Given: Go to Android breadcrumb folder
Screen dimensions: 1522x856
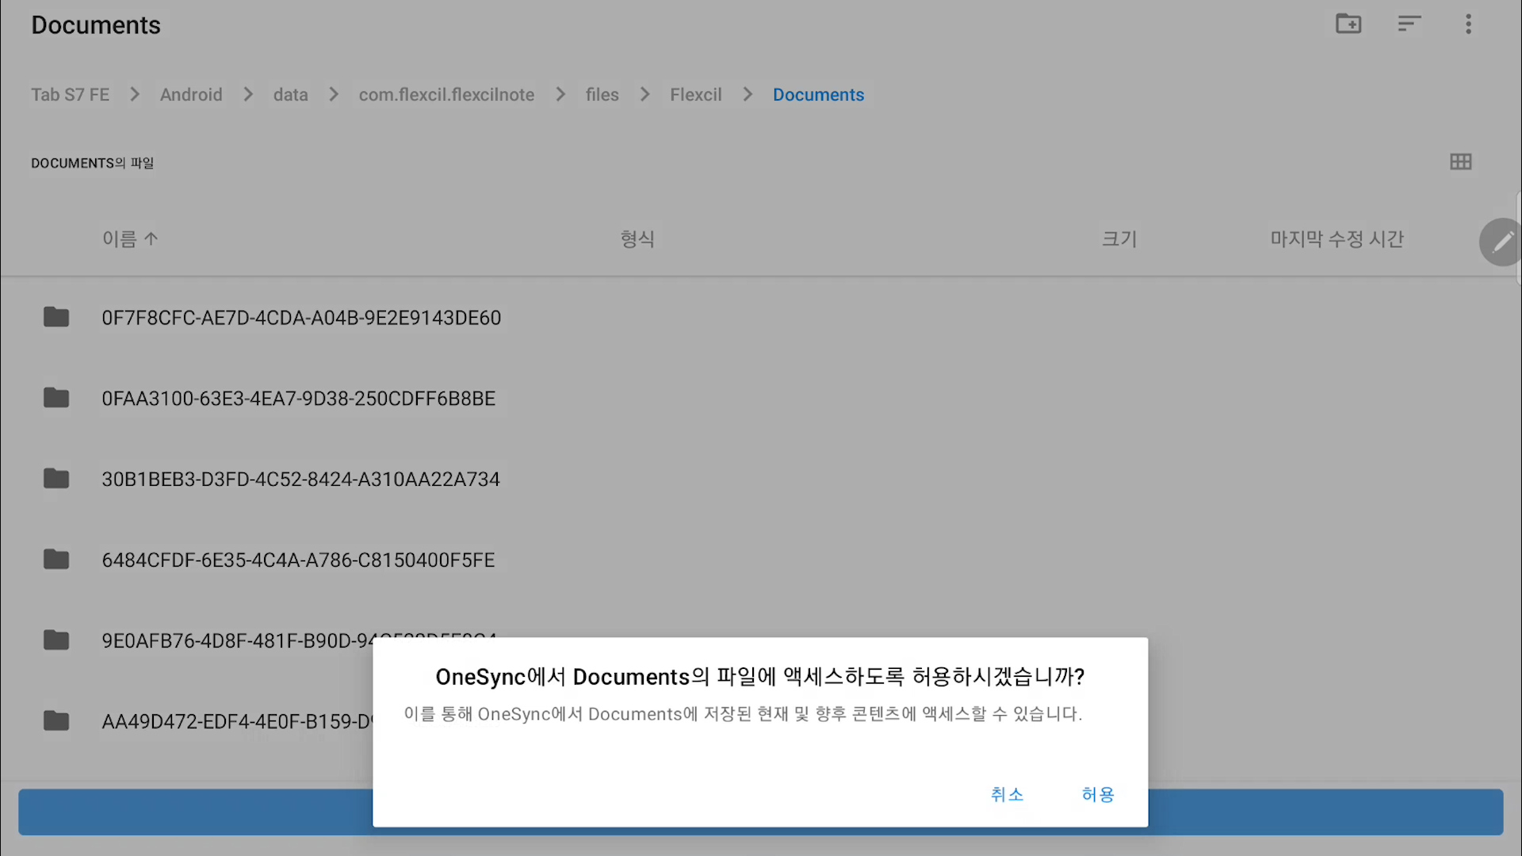Looking at the screenshot, I should pyautogui.click(x=191, y=95).
